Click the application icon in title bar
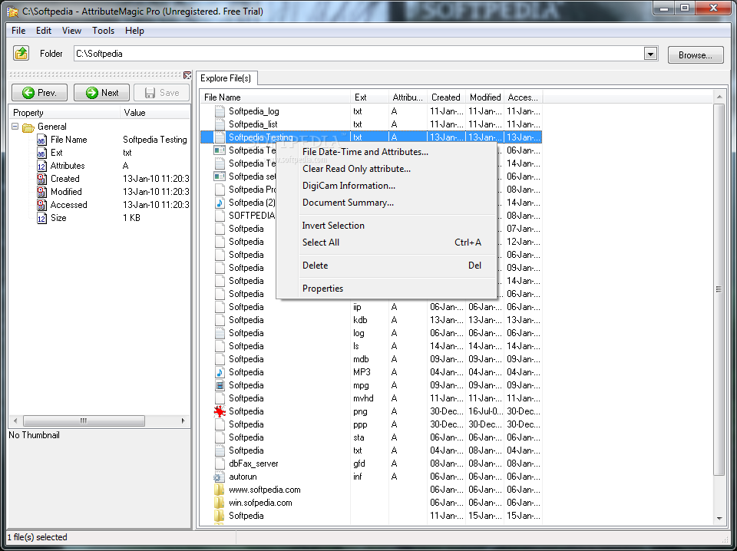The height and width of the screenshot is (551, 737). point(13,12)
